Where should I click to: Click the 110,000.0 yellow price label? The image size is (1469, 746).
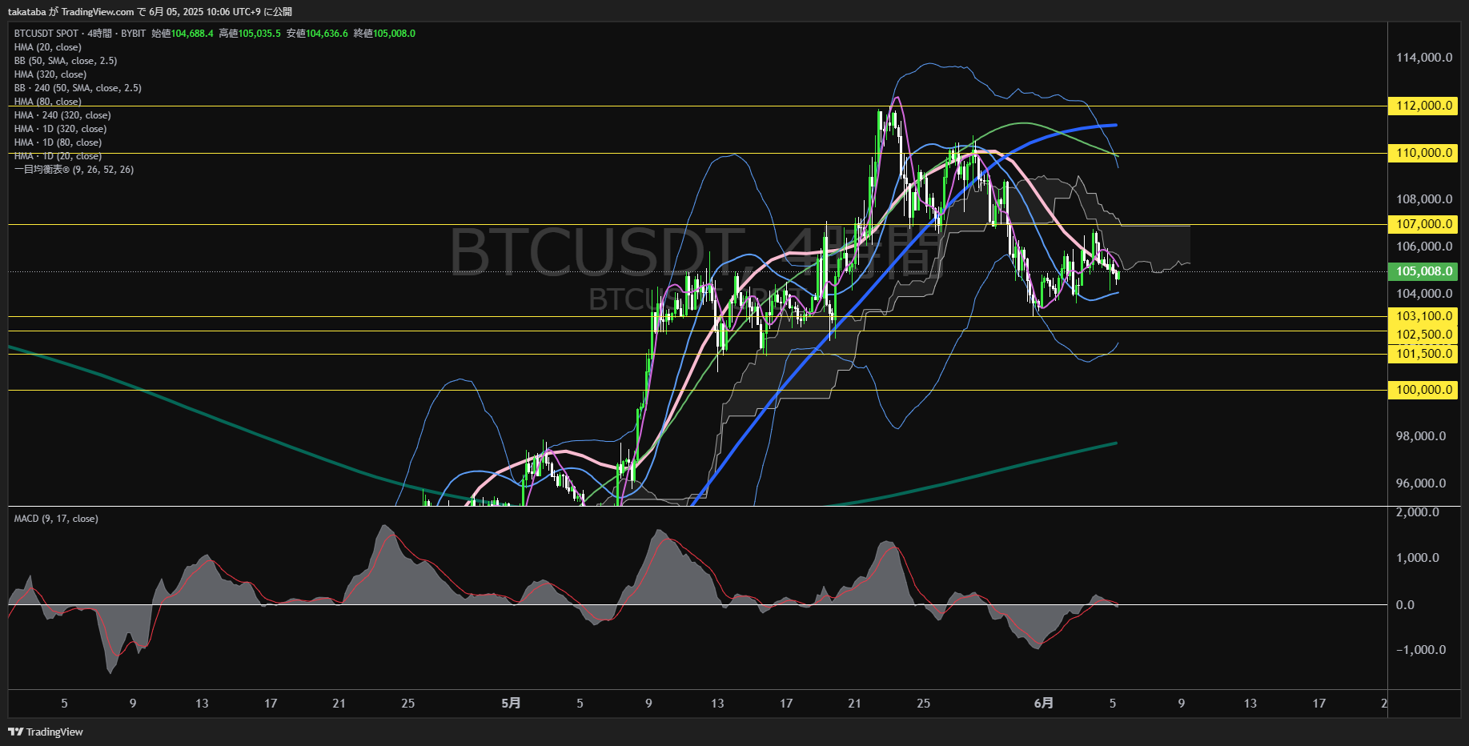point(1423,153)
